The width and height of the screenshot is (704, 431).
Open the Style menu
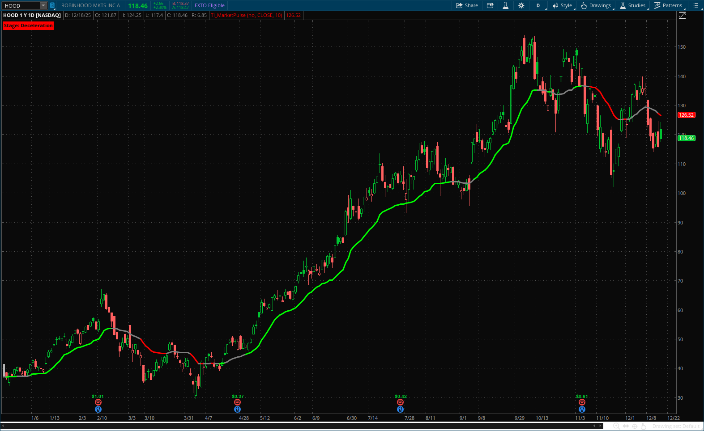[562, 5]
